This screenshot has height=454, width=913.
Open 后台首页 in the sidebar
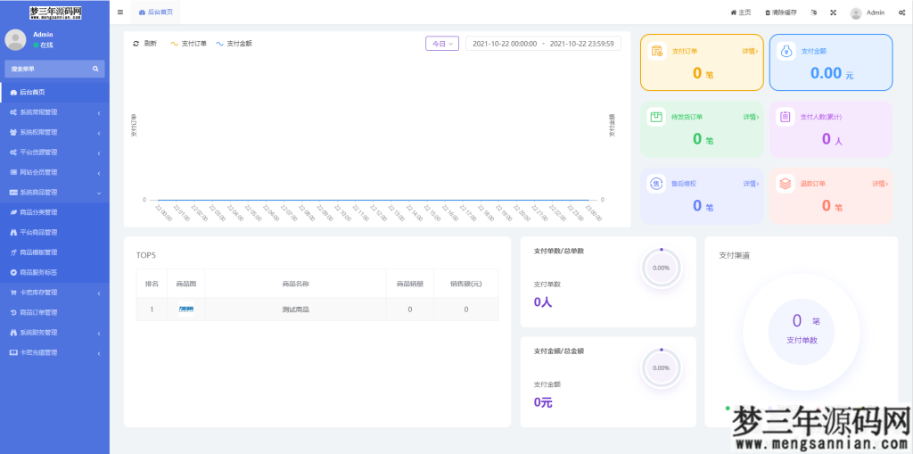(54, 92)
